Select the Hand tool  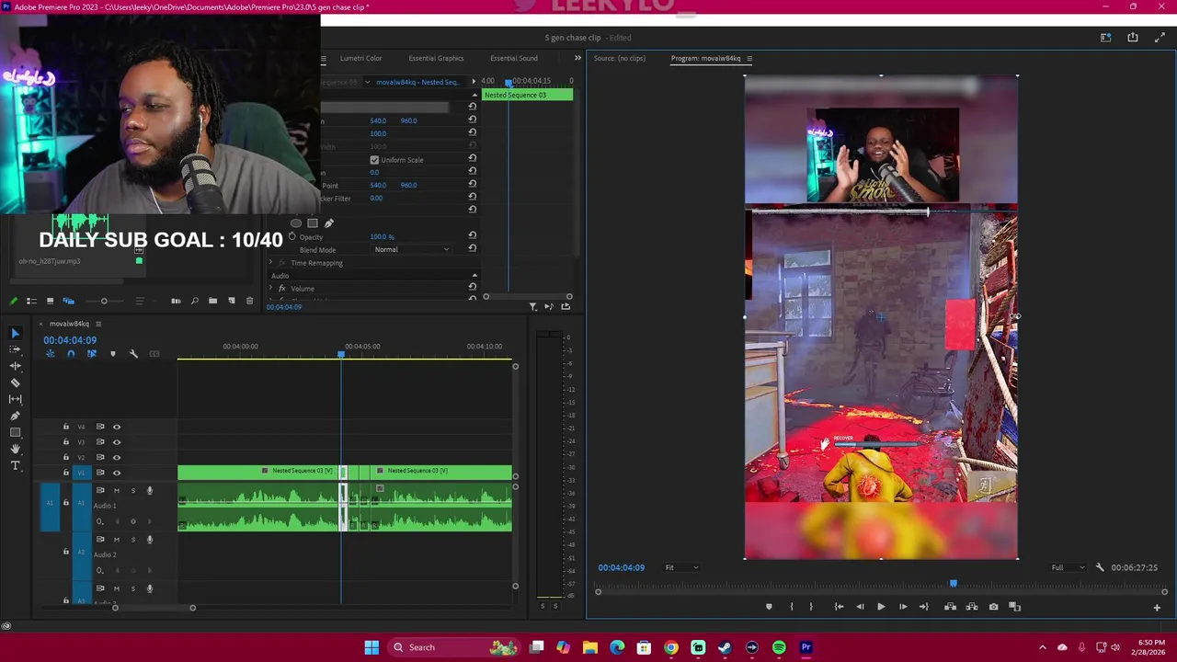(16, 449)
